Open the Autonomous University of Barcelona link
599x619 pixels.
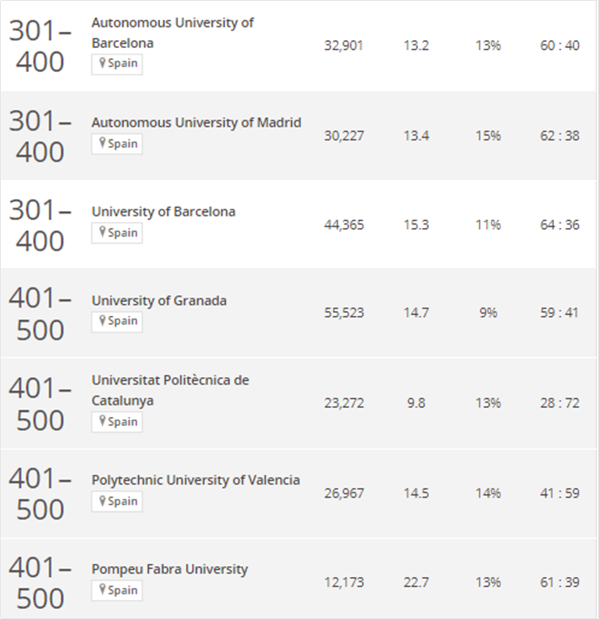[172, 33]
